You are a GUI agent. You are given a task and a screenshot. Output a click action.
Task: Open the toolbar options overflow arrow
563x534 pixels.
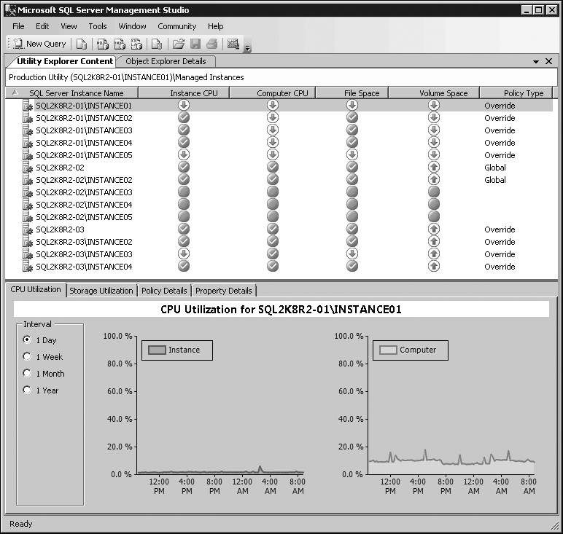247,47
